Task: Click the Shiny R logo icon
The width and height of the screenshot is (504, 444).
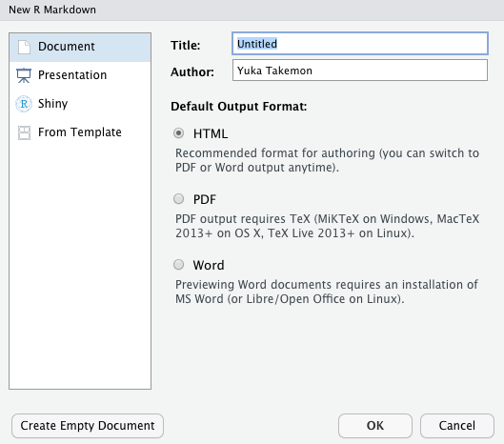Action: [24, 104]
